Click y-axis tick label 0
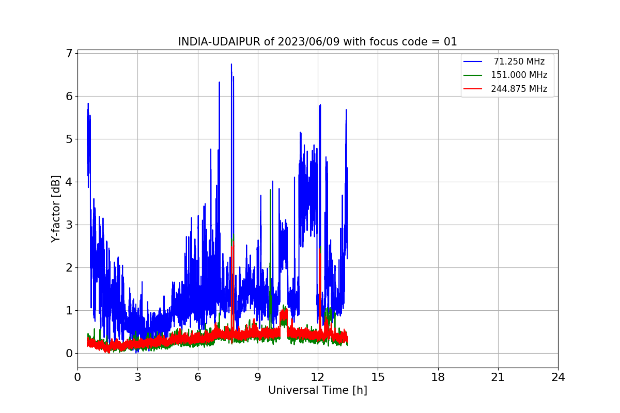This screenshot has width=620, height=413. [x=69, y=354]
